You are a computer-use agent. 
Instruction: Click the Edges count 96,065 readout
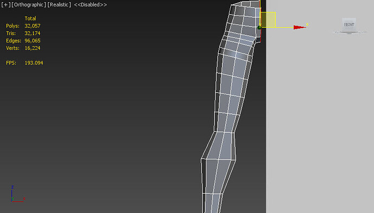point(33,41)
